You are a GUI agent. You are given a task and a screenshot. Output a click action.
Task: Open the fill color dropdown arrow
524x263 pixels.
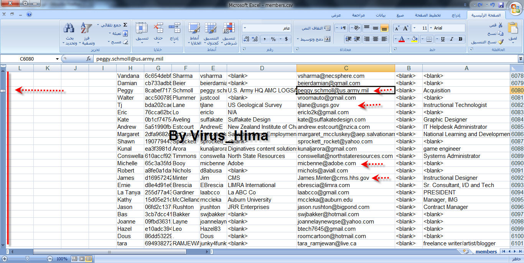point(409,39)
